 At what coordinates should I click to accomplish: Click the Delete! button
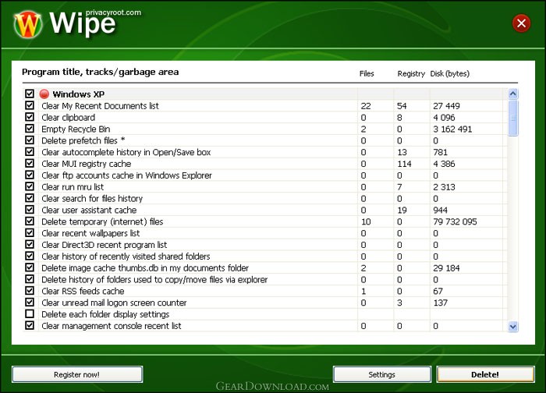point(485,374)
